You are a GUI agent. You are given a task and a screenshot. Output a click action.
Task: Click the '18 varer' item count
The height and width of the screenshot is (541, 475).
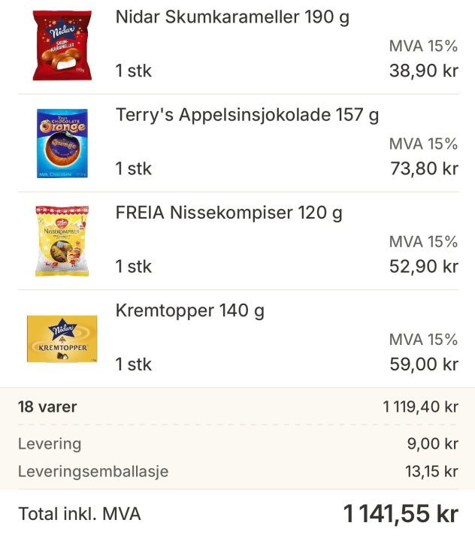coord(47,408)
